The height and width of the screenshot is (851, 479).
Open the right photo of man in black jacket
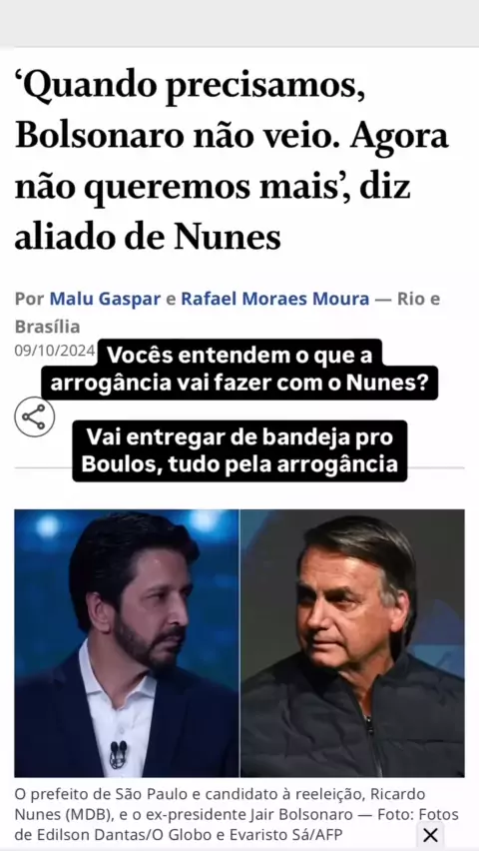pos(352,643)
